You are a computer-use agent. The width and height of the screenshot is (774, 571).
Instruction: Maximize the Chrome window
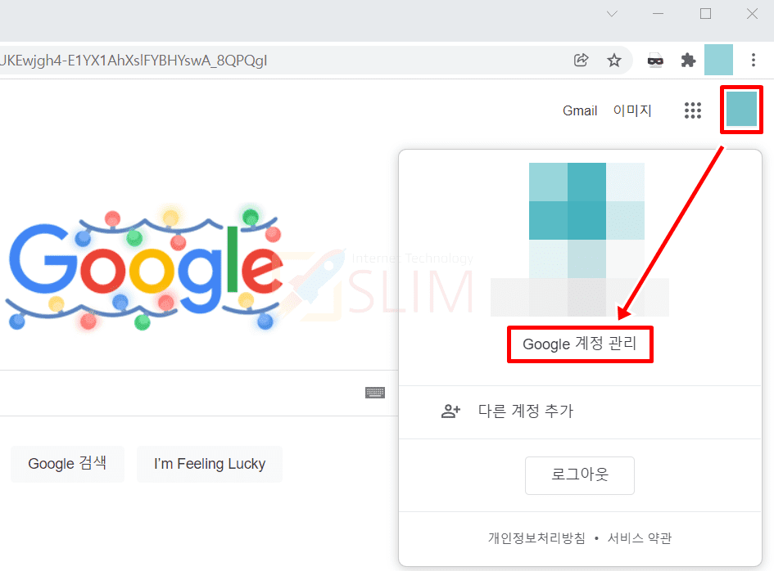(x=706, y=14)
